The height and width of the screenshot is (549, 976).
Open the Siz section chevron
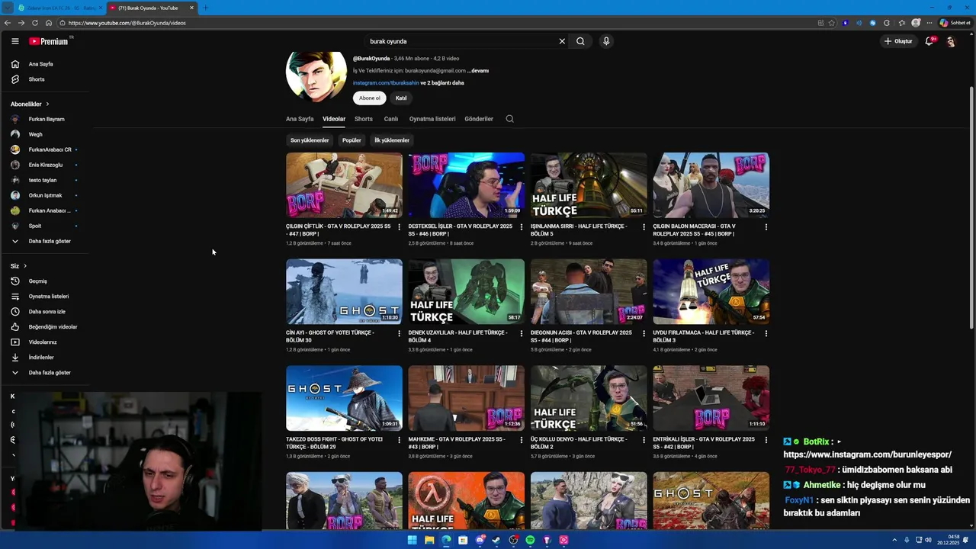point(25,266)
